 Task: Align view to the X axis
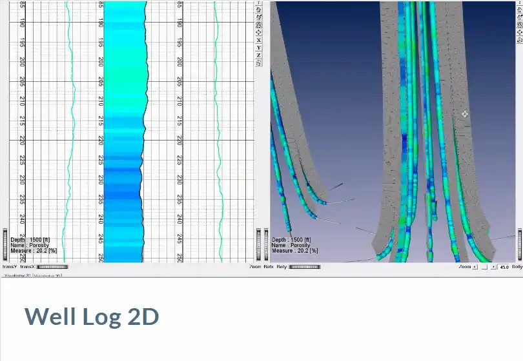[x=259, y=40]
